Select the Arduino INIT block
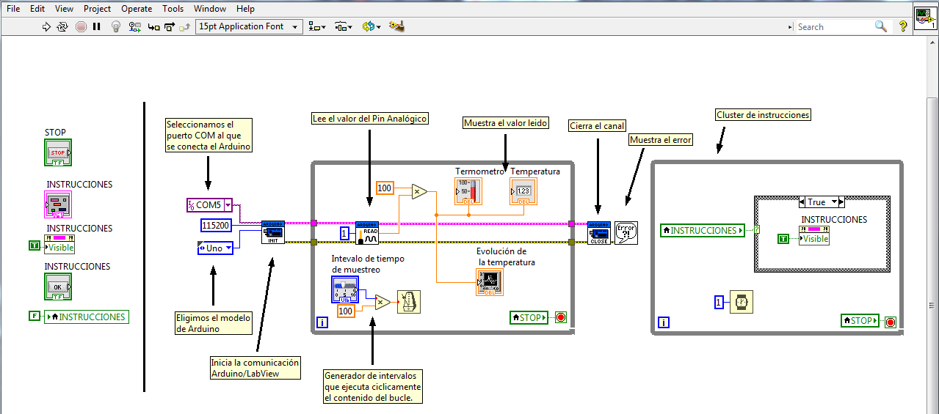The image size is (939, 414). point(273,234)
